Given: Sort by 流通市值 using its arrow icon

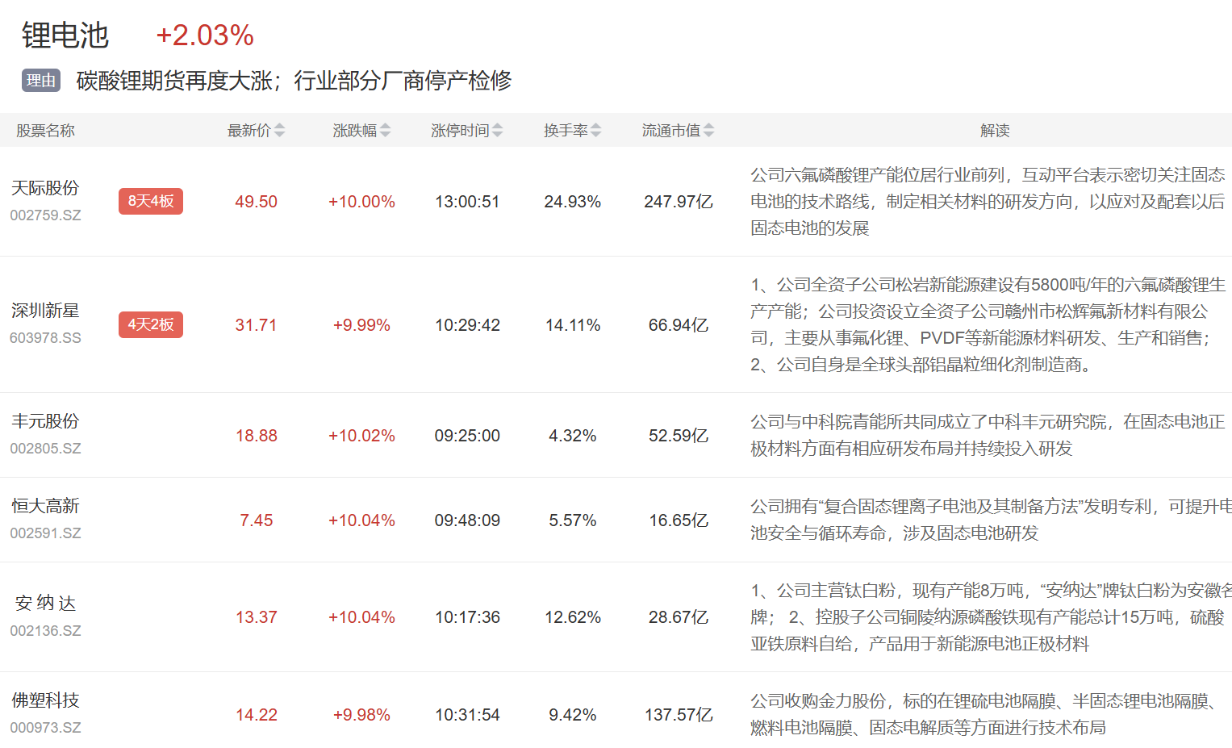Looking at the screenshot, I should pos(708,131).
